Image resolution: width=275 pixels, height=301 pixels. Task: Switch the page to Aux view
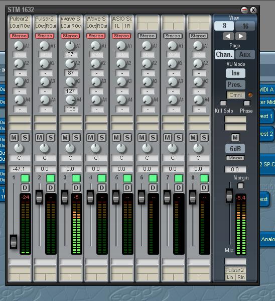click(x=245, y=54)
